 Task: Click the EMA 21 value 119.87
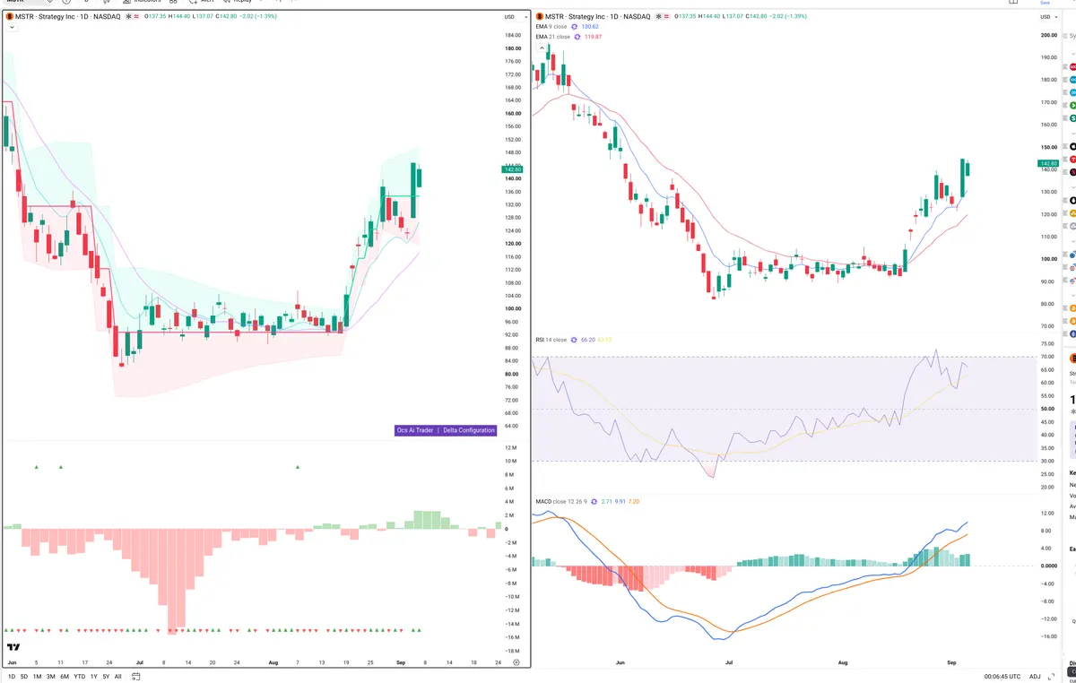[592, 37]
